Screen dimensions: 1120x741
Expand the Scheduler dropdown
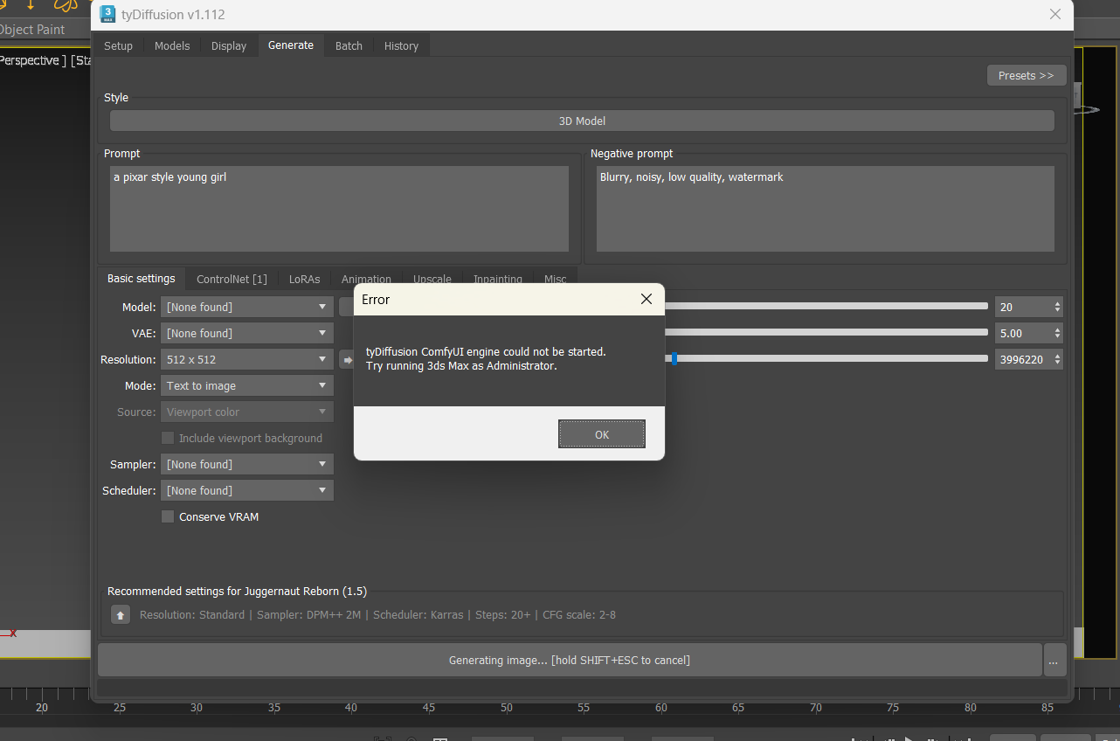(246, 490)
